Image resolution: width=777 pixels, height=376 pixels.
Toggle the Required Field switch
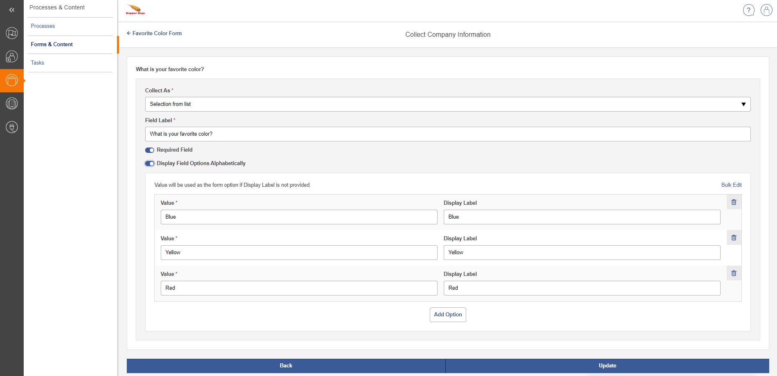click(150, 150)
